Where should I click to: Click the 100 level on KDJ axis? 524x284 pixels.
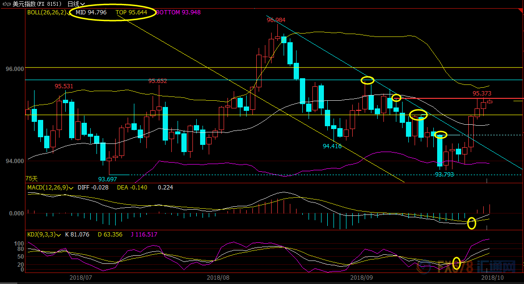click(x=19, y=244)
